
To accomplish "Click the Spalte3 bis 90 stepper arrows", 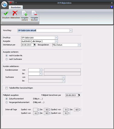I will click(50, 113).
